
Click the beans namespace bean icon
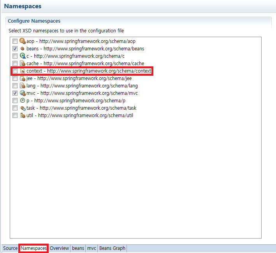[x=22, y=48]
